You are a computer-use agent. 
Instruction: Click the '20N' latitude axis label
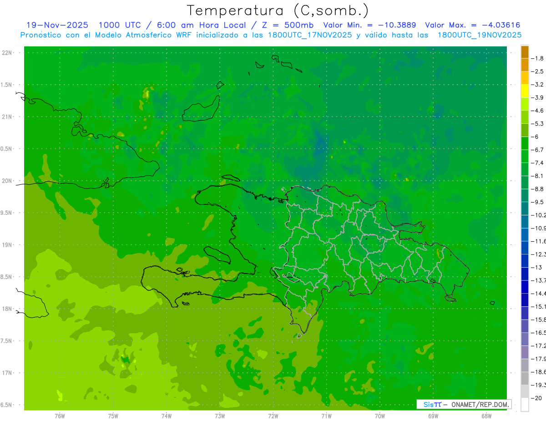click(7, 181)
